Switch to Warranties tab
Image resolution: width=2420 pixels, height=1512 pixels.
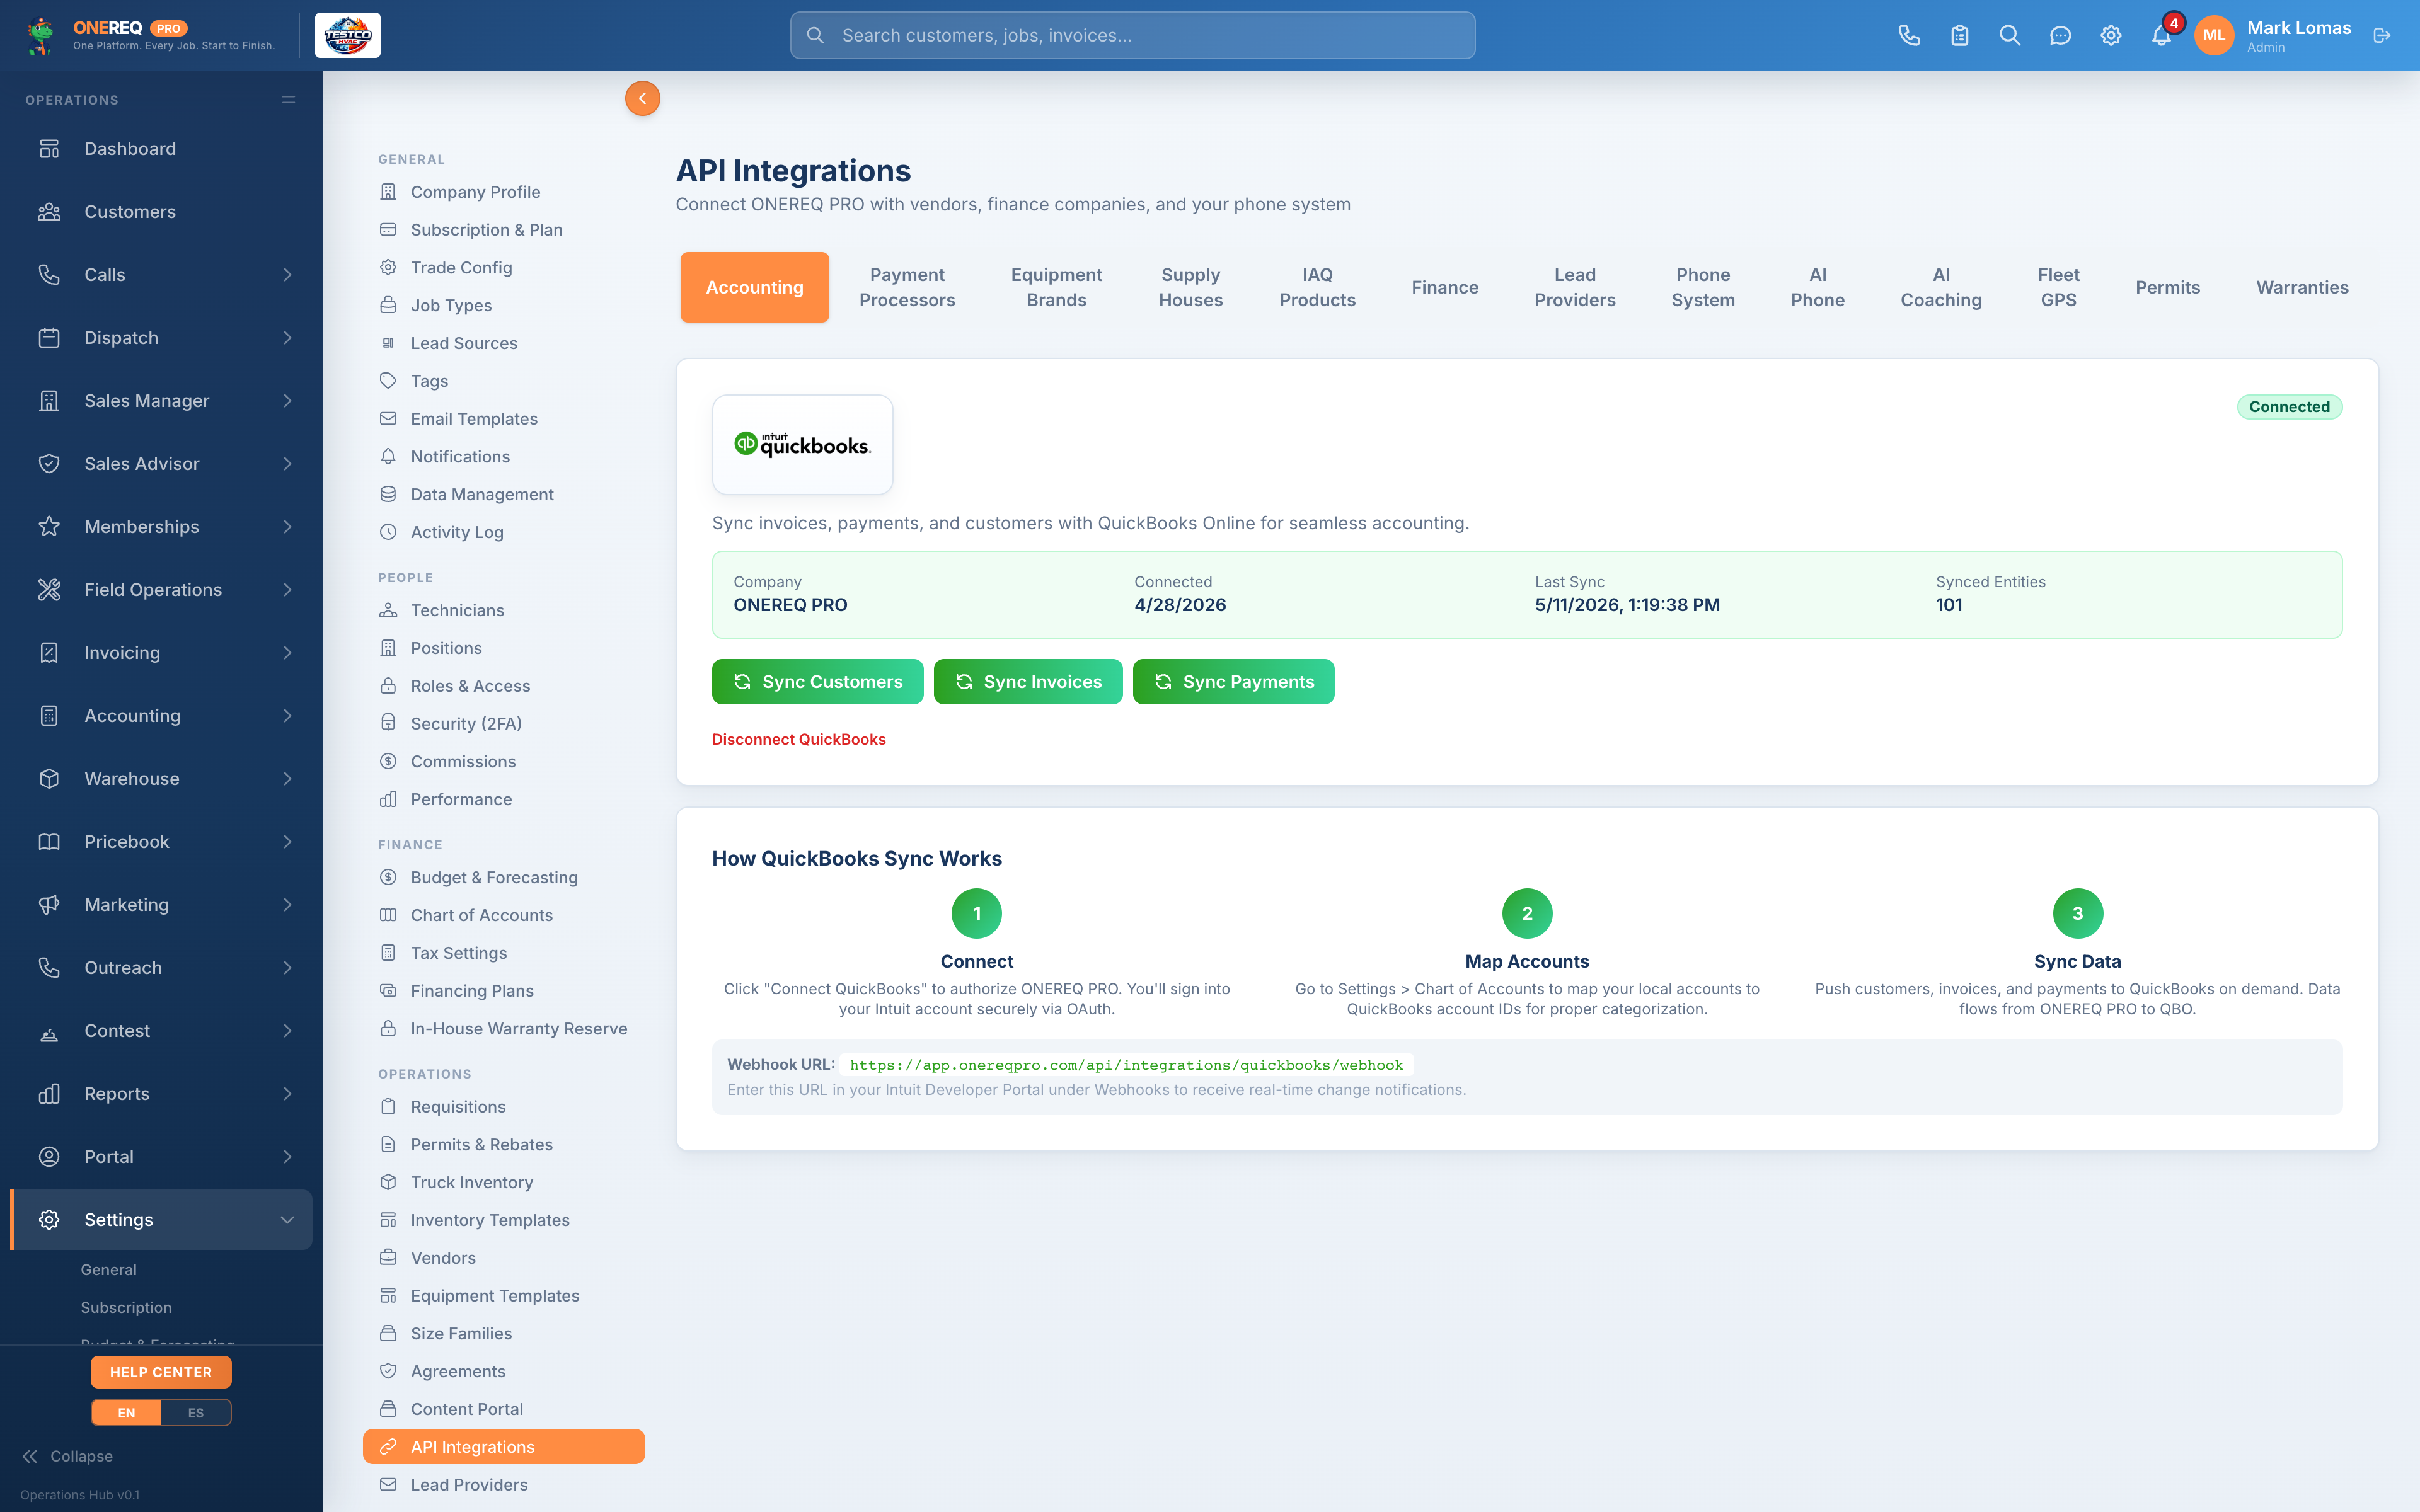click(2302, 287)
